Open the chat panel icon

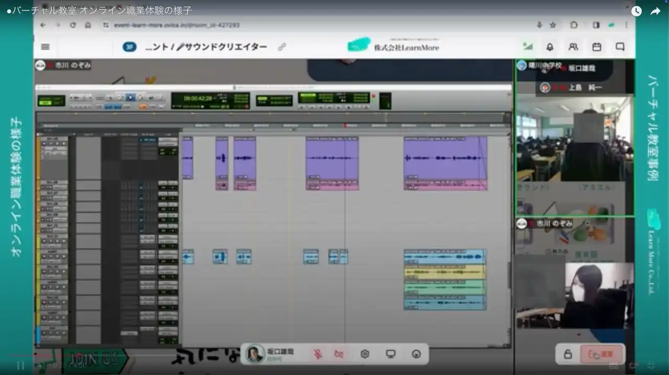pos(620,47)
